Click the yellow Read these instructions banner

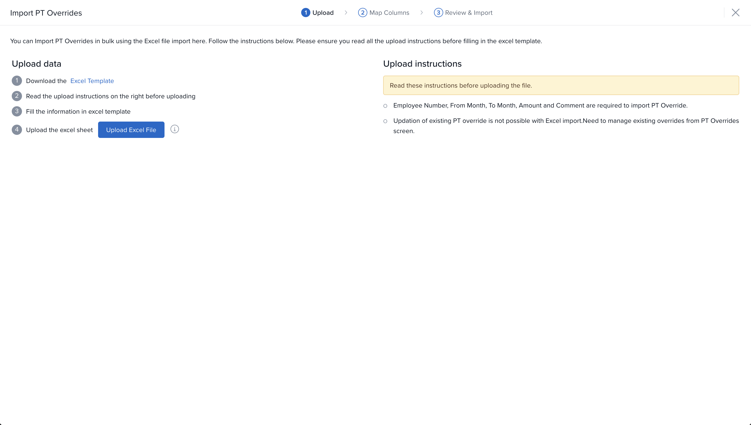point(561,85)
